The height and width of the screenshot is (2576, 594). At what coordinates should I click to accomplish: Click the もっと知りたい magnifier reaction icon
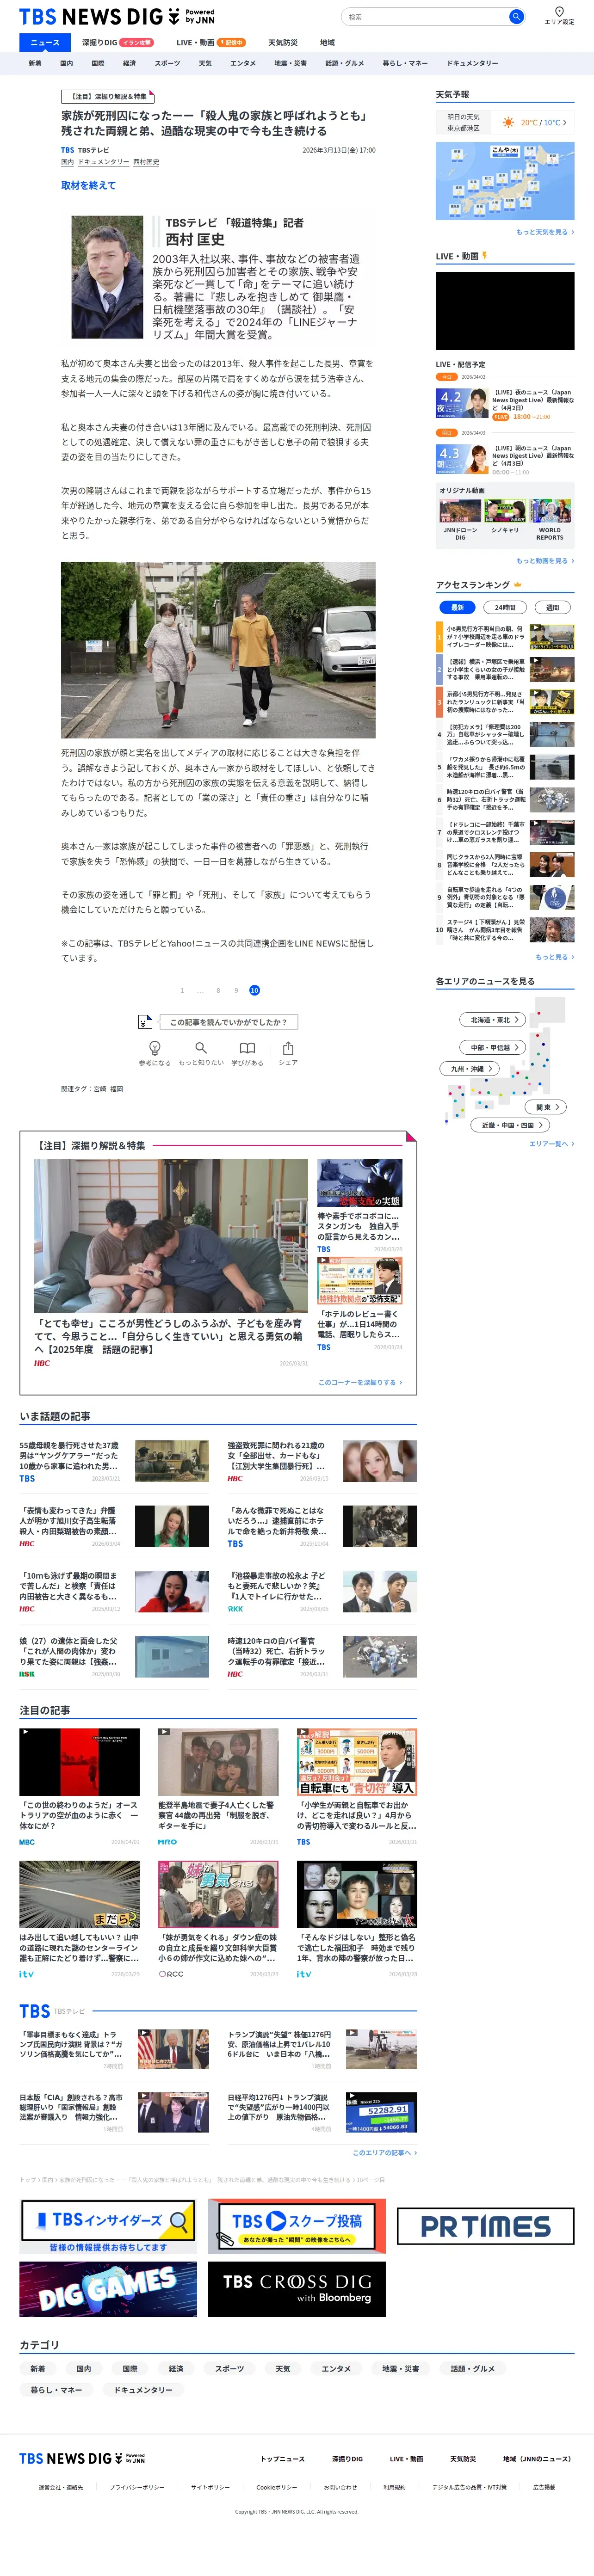pyautogui.click(x=201, y=1047)
